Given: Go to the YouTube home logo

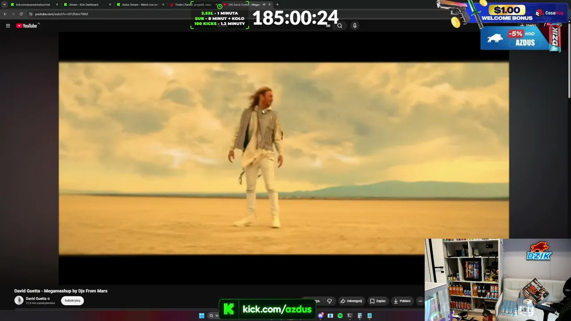Looking at the screenshot, I should coord(27,26).
